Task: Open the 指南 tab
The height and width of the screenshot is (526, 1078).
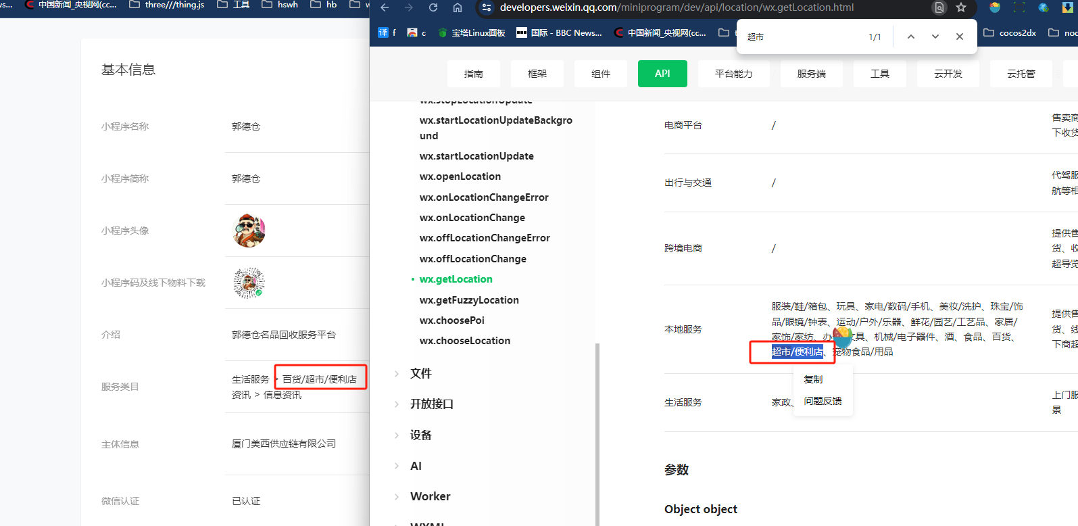Action: pyautogui.click(x=474, y=74)
